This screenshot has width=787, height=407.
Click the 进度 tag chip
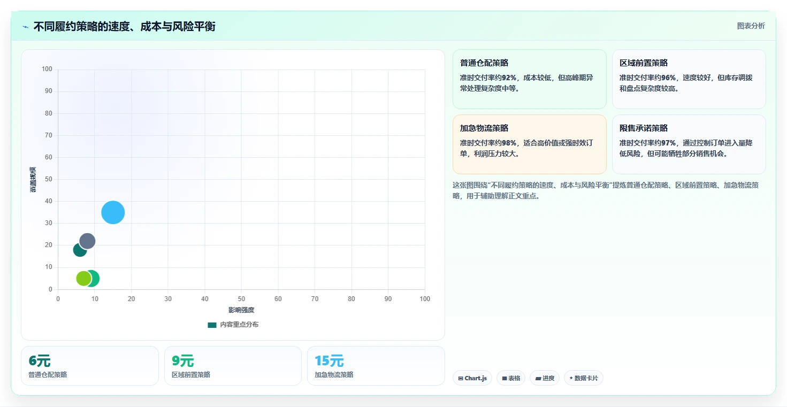(545, 378)
